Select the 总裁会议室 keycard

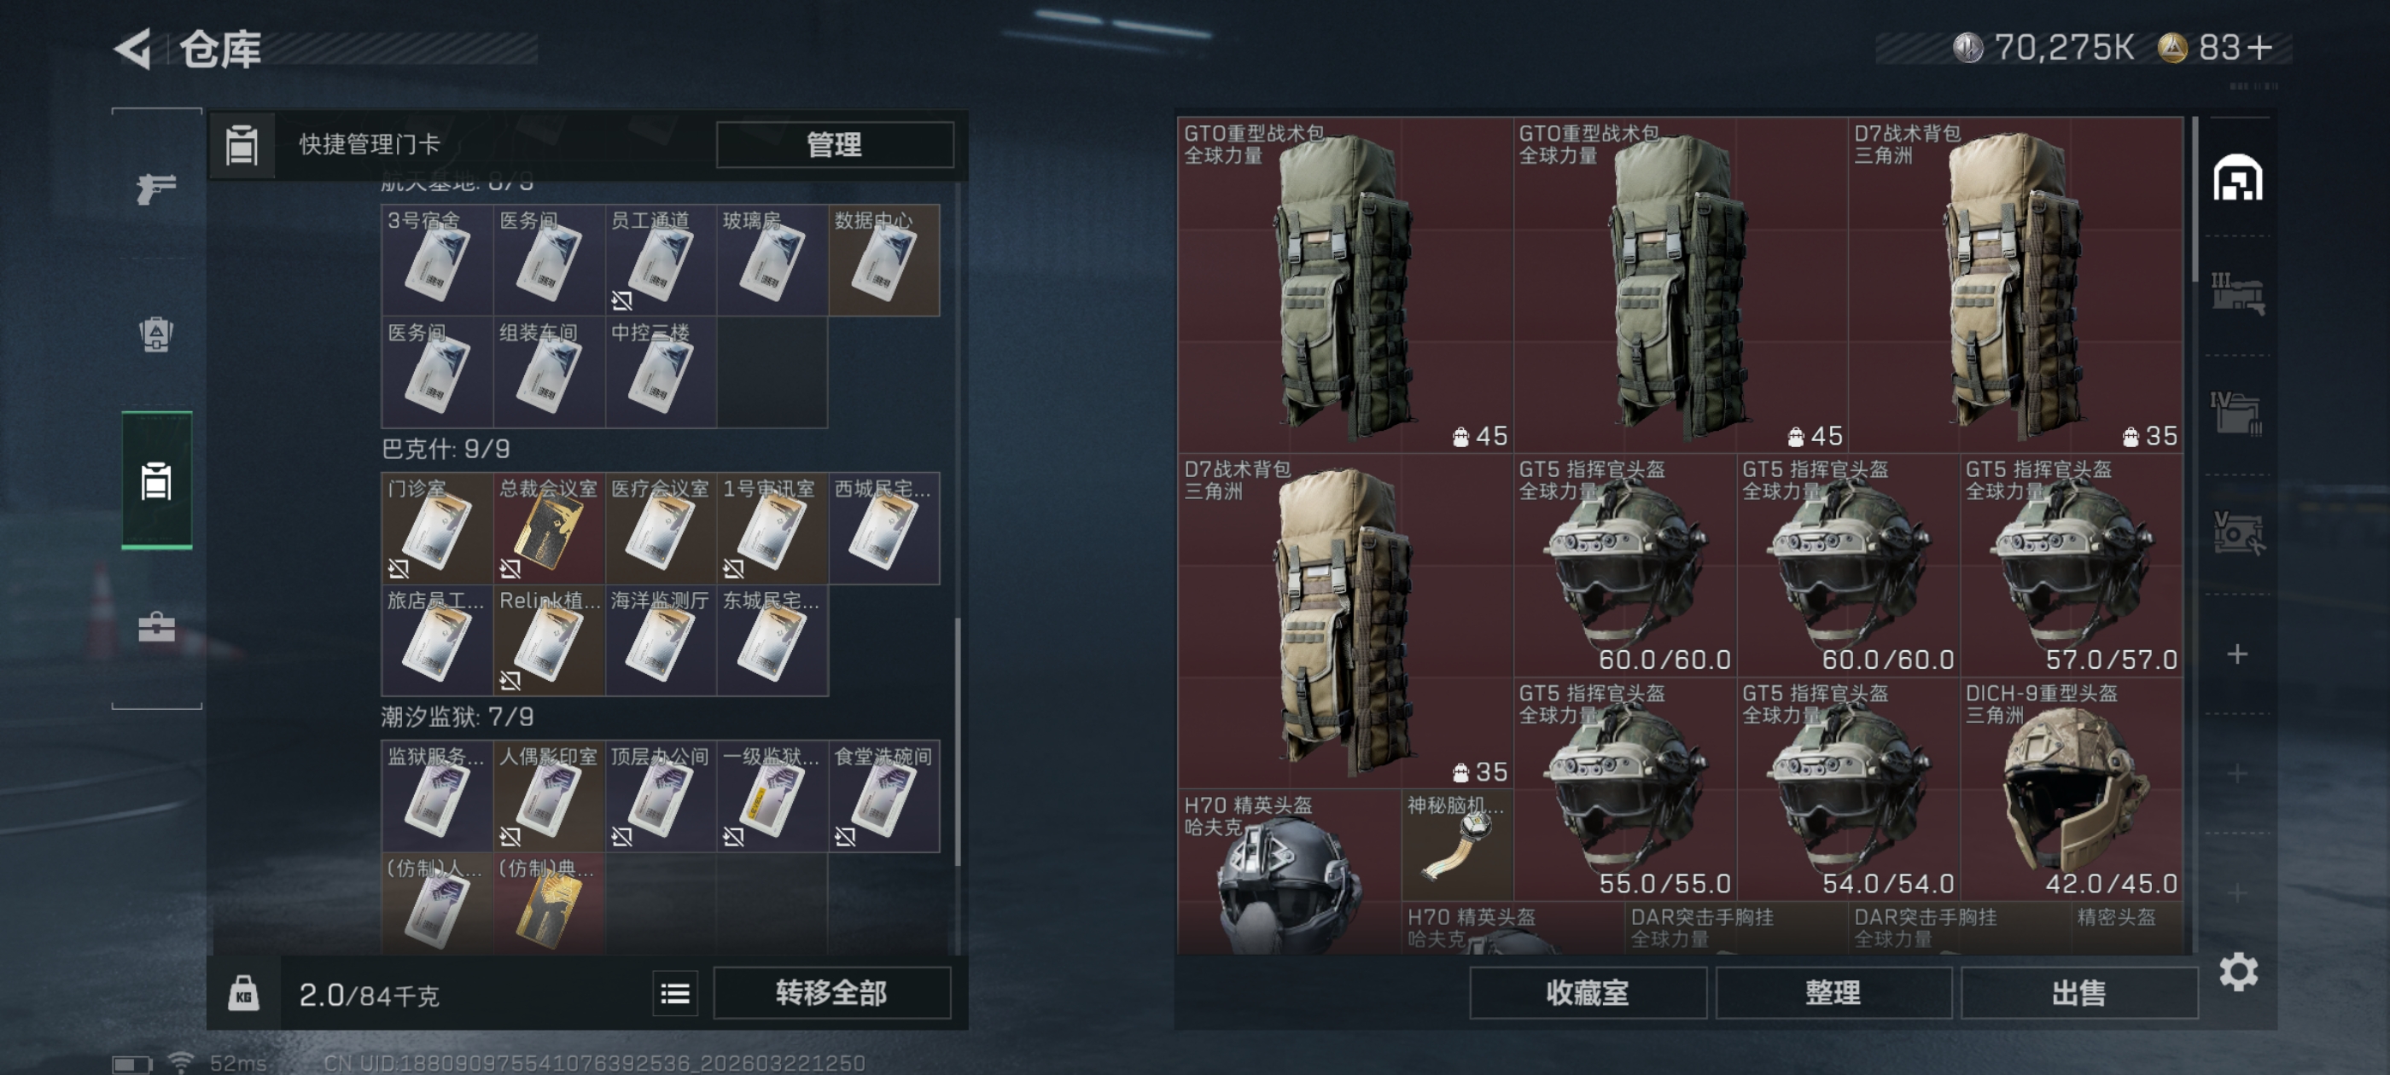548,529
